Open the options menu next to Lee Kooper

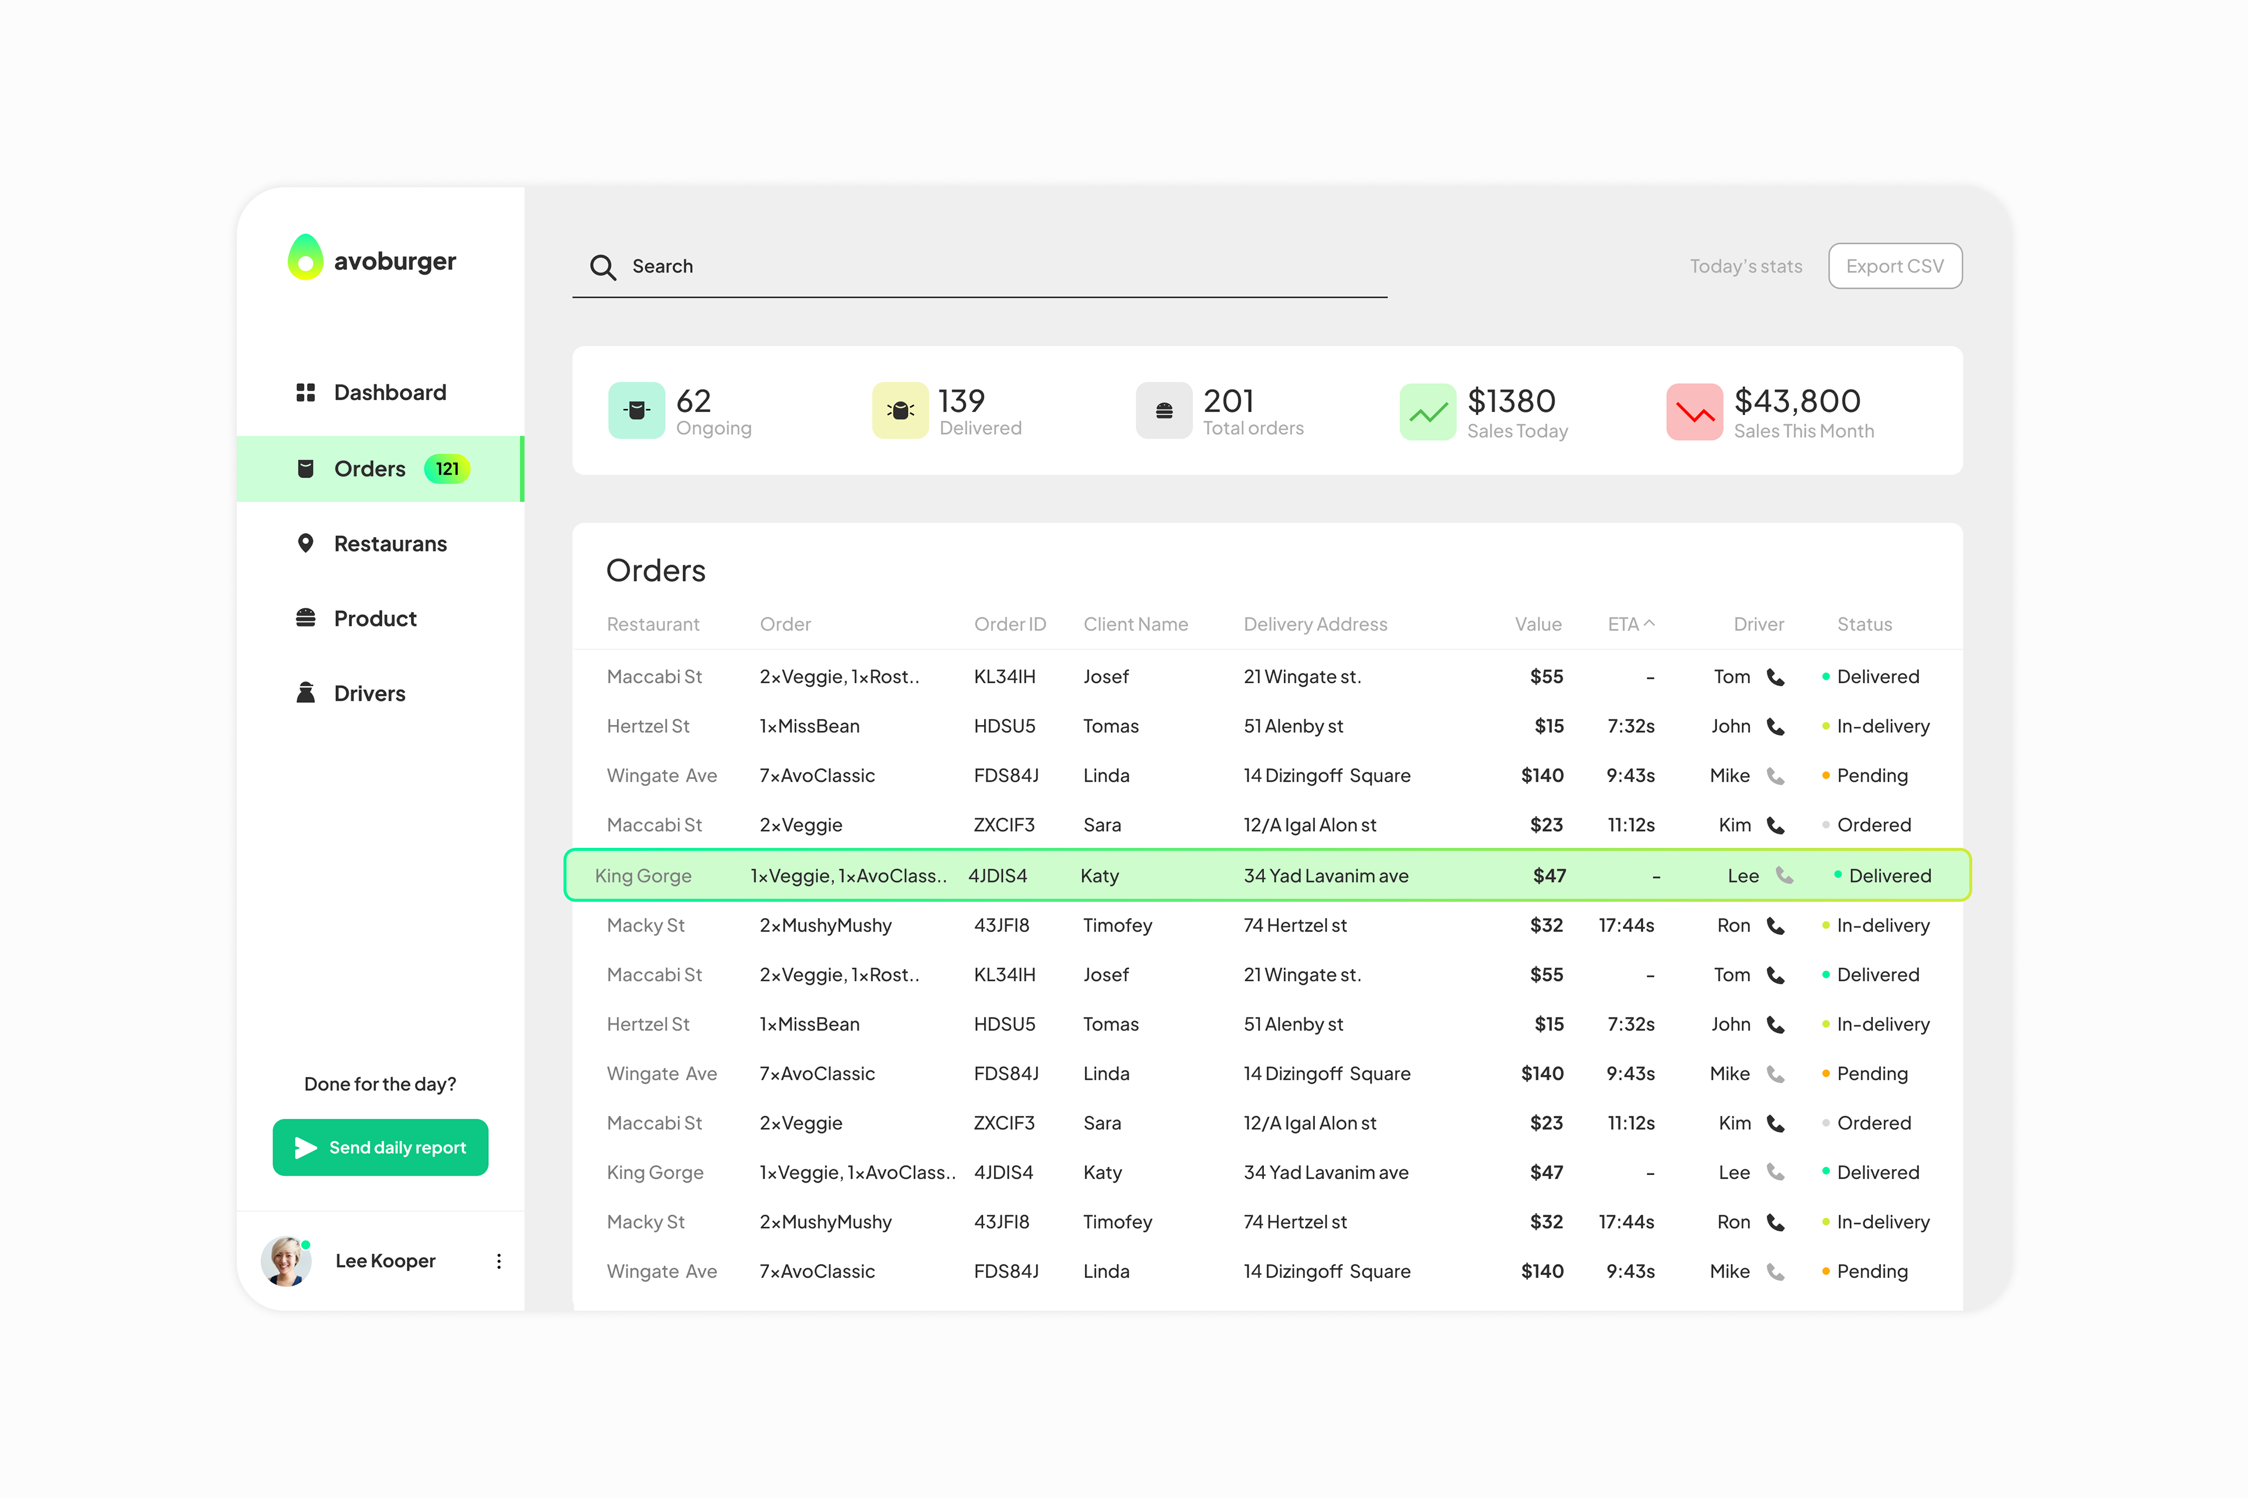[x=499, y=1261]
